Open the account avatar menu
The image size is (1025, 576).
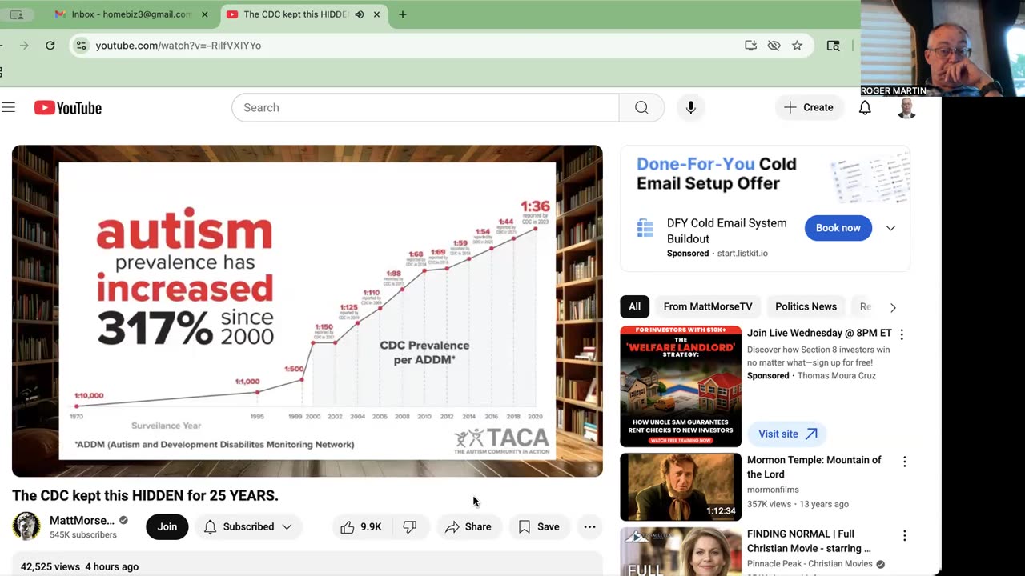pyautogui.click(x=906, y=108)
